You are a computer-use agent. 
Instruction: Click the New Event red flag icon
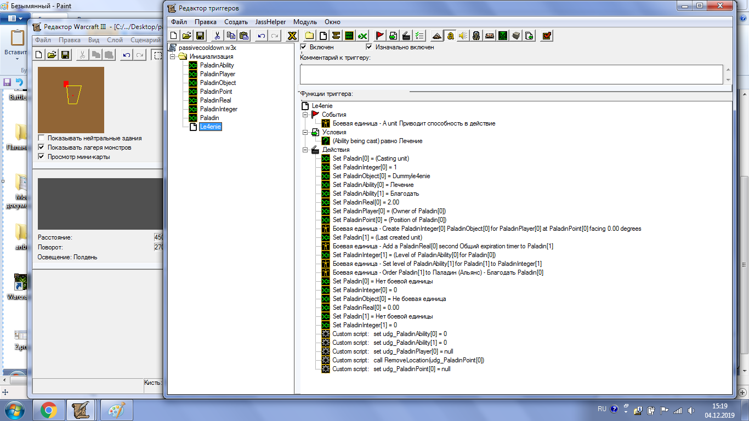point(379,36)
